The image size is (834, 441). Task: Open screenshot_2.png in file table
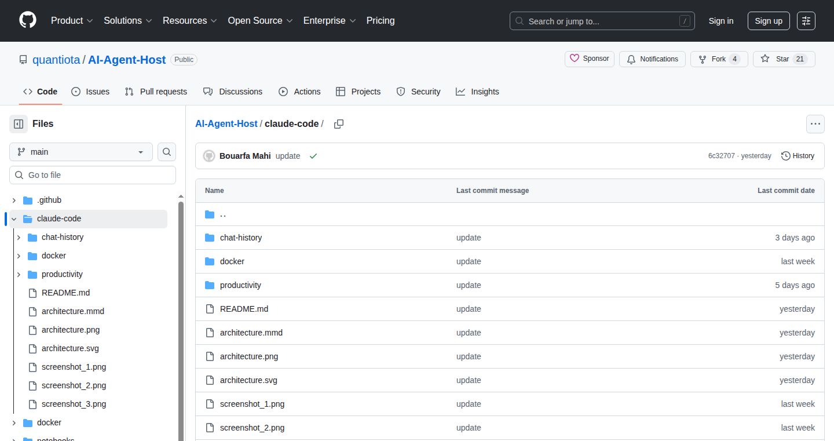[x=253, y=428]
